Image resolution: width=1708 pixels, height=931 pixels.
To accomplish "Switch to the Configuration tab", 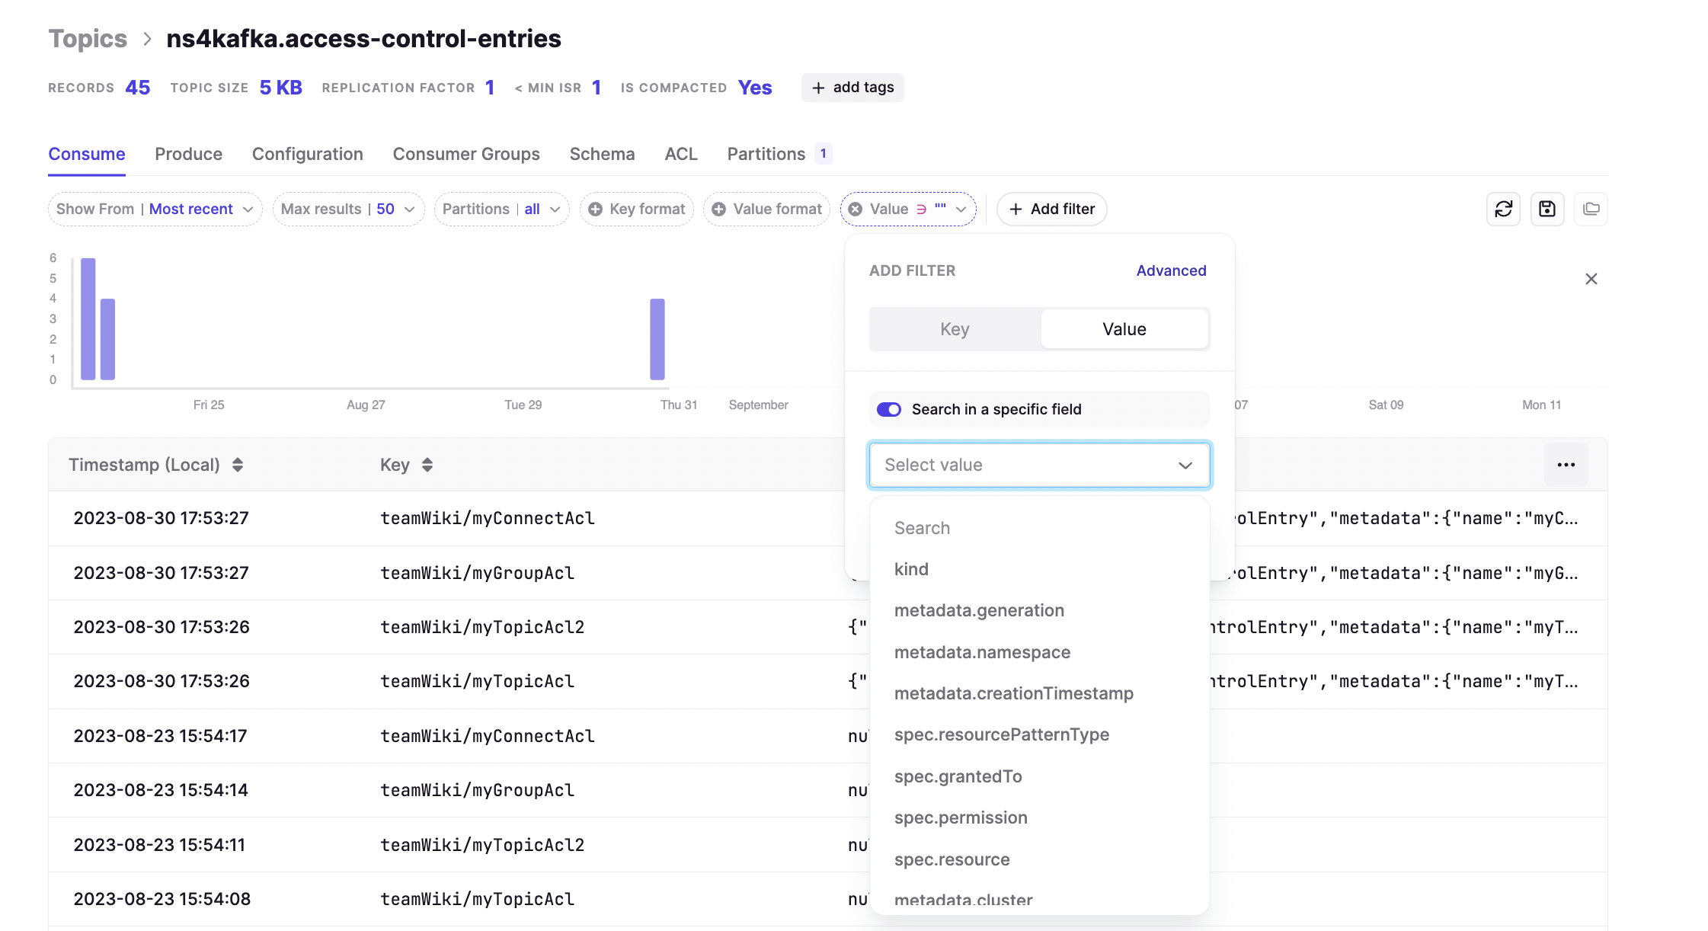I will click(307, 152).
